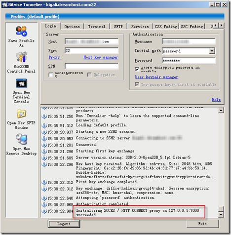Open the WinSSHD Control Panel icon
This screenshot has width=231, height=235.
(x=21, y=57)
